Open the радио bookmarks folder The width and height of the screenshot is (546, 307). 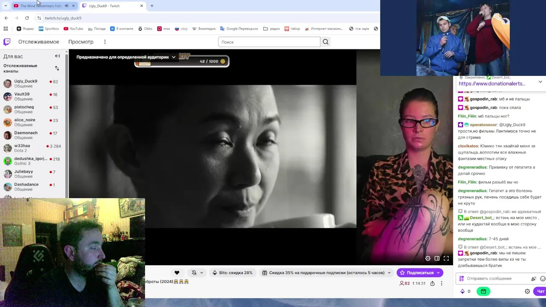(x=271, y=29)
